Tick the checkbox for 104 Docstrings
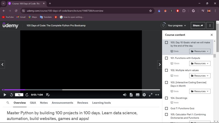This screenshot has height=123, width=219. (166, 98)
